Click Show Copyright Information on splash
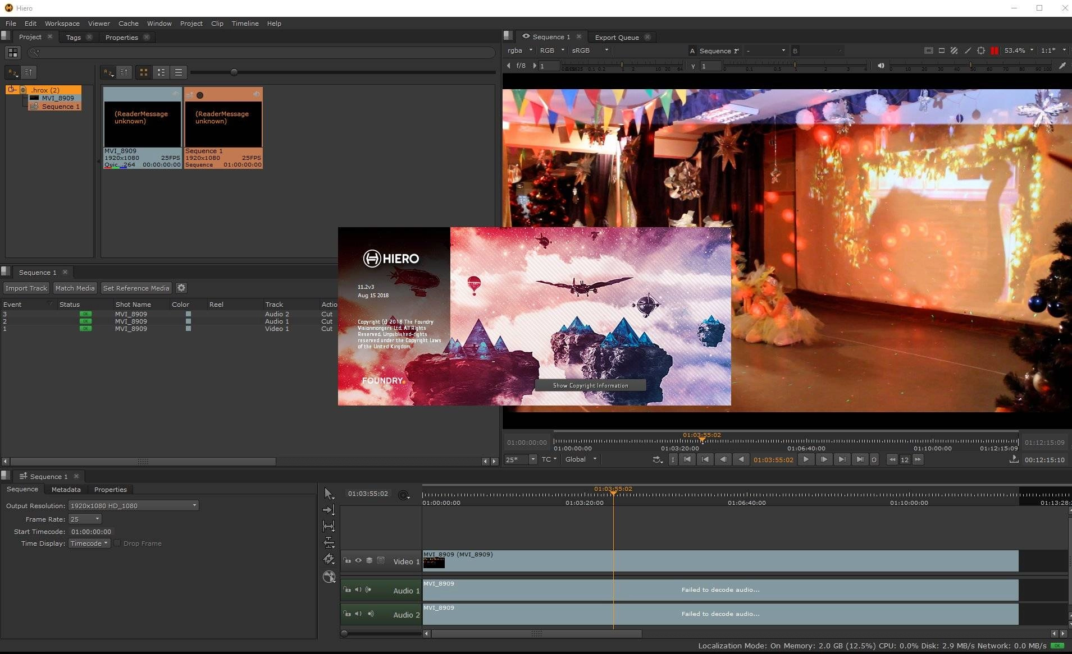Screen dimensions: 1072x654 590,385
